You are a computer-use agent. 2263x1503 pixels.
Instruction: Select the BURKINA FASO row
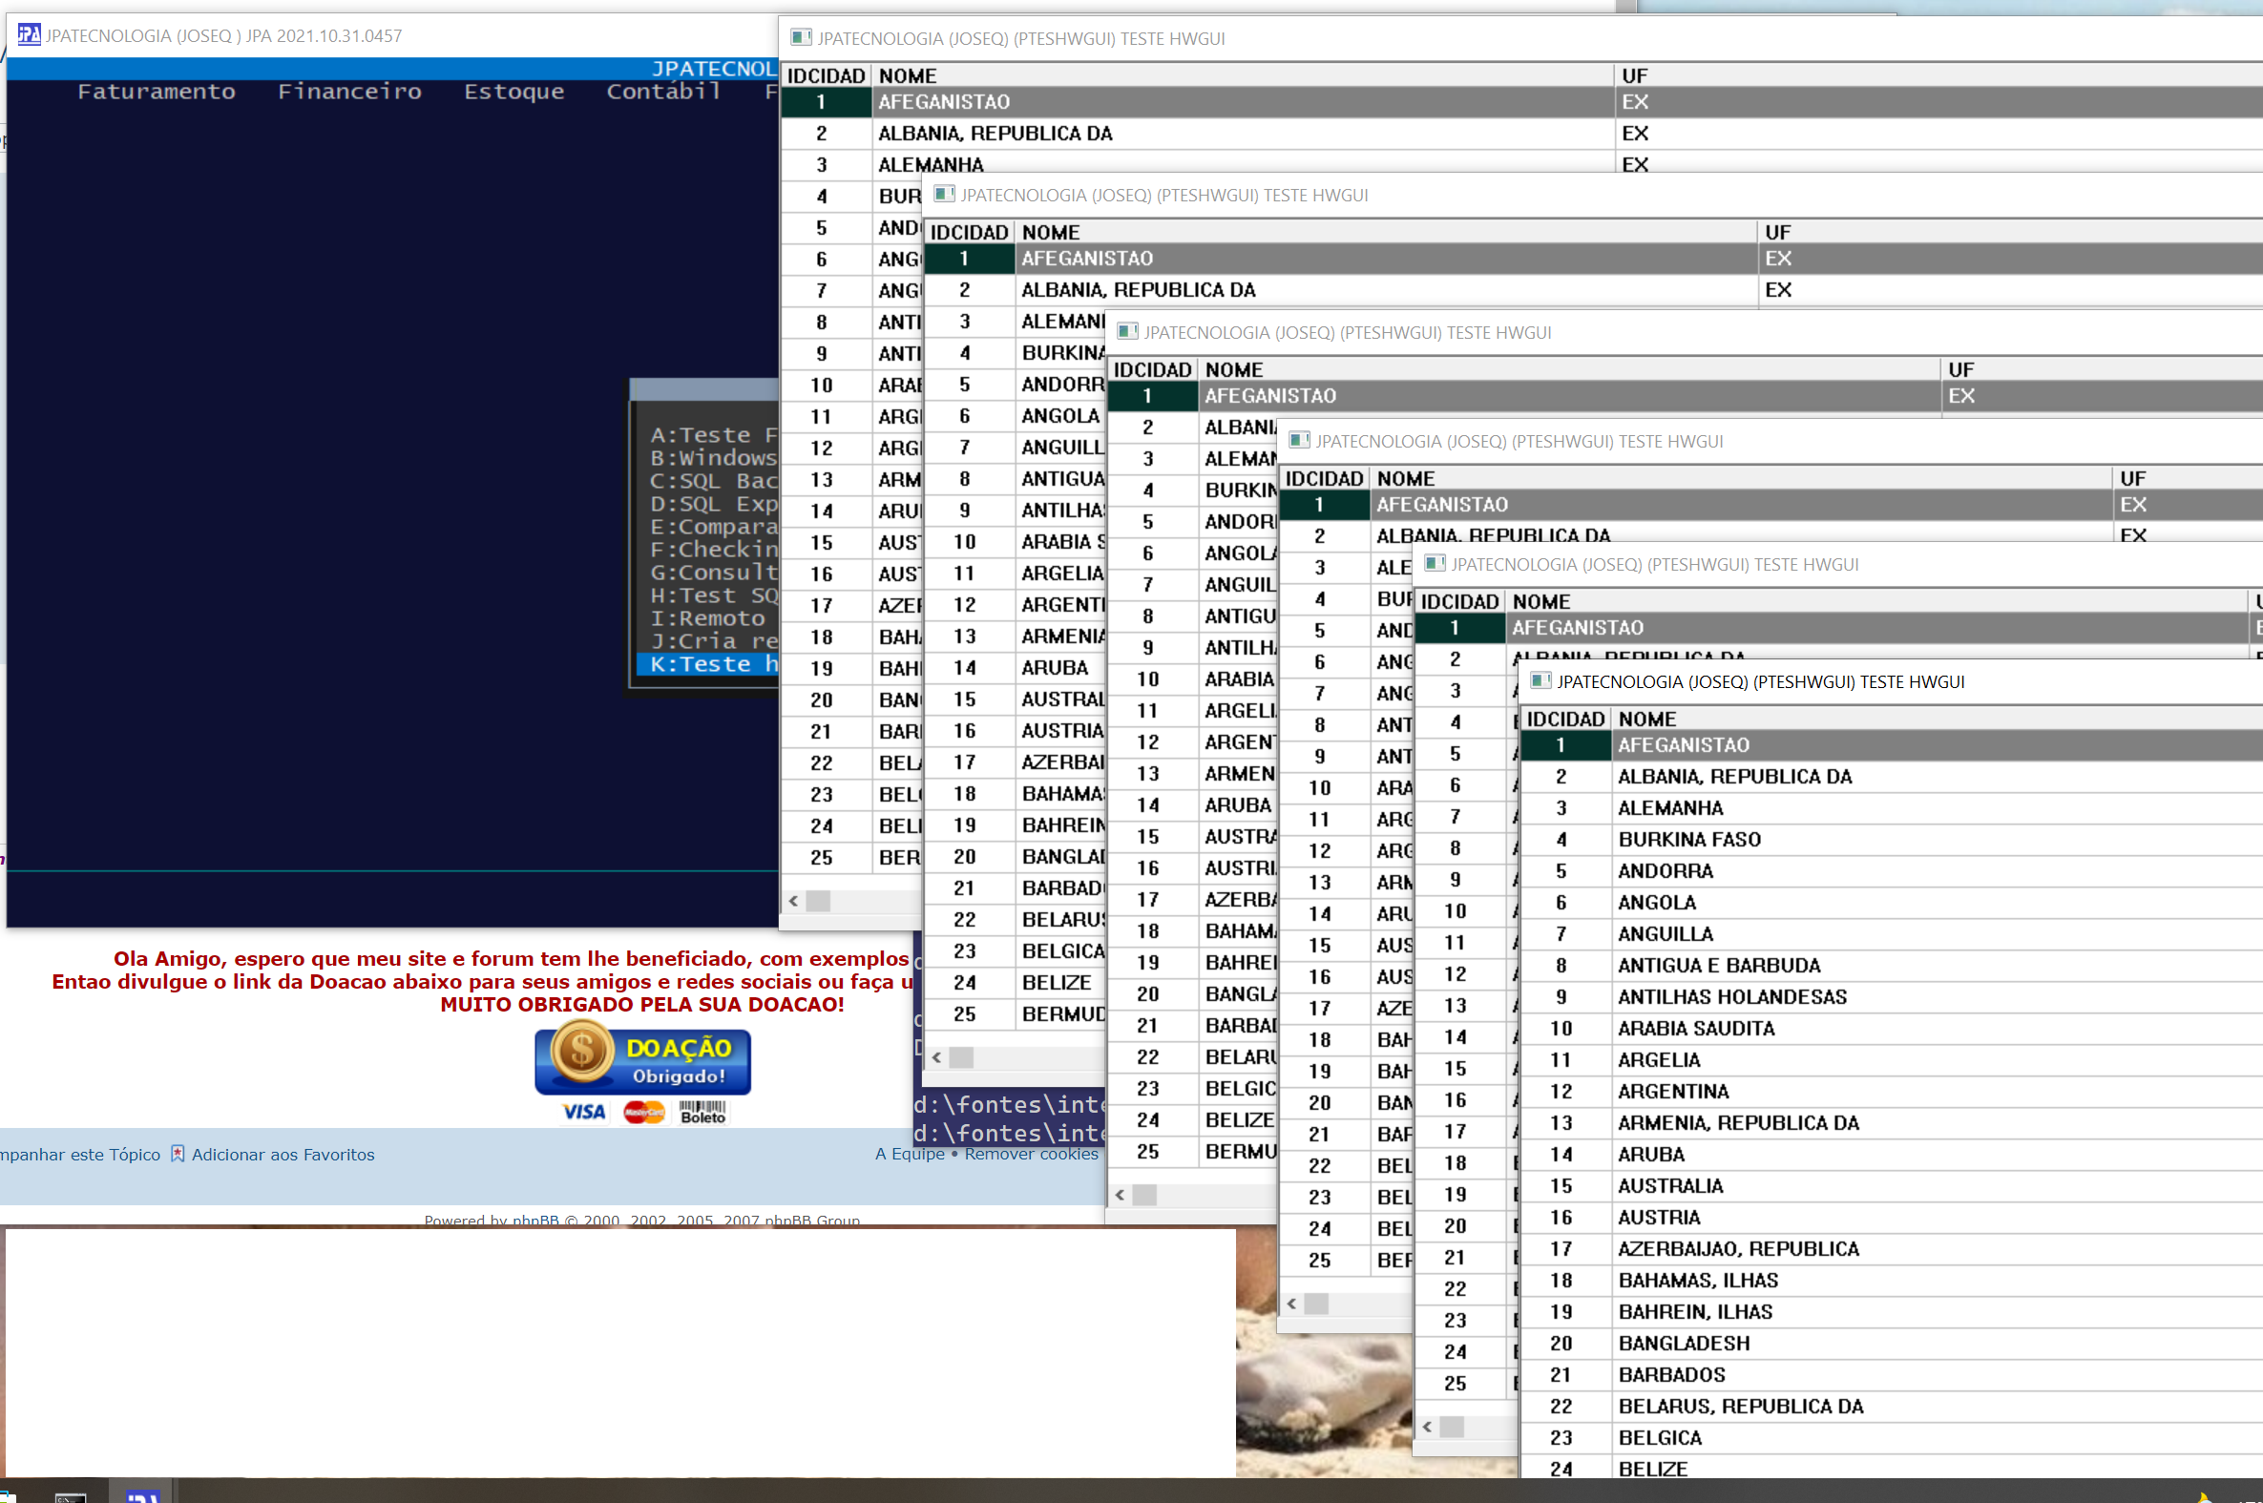point(1688,840)
